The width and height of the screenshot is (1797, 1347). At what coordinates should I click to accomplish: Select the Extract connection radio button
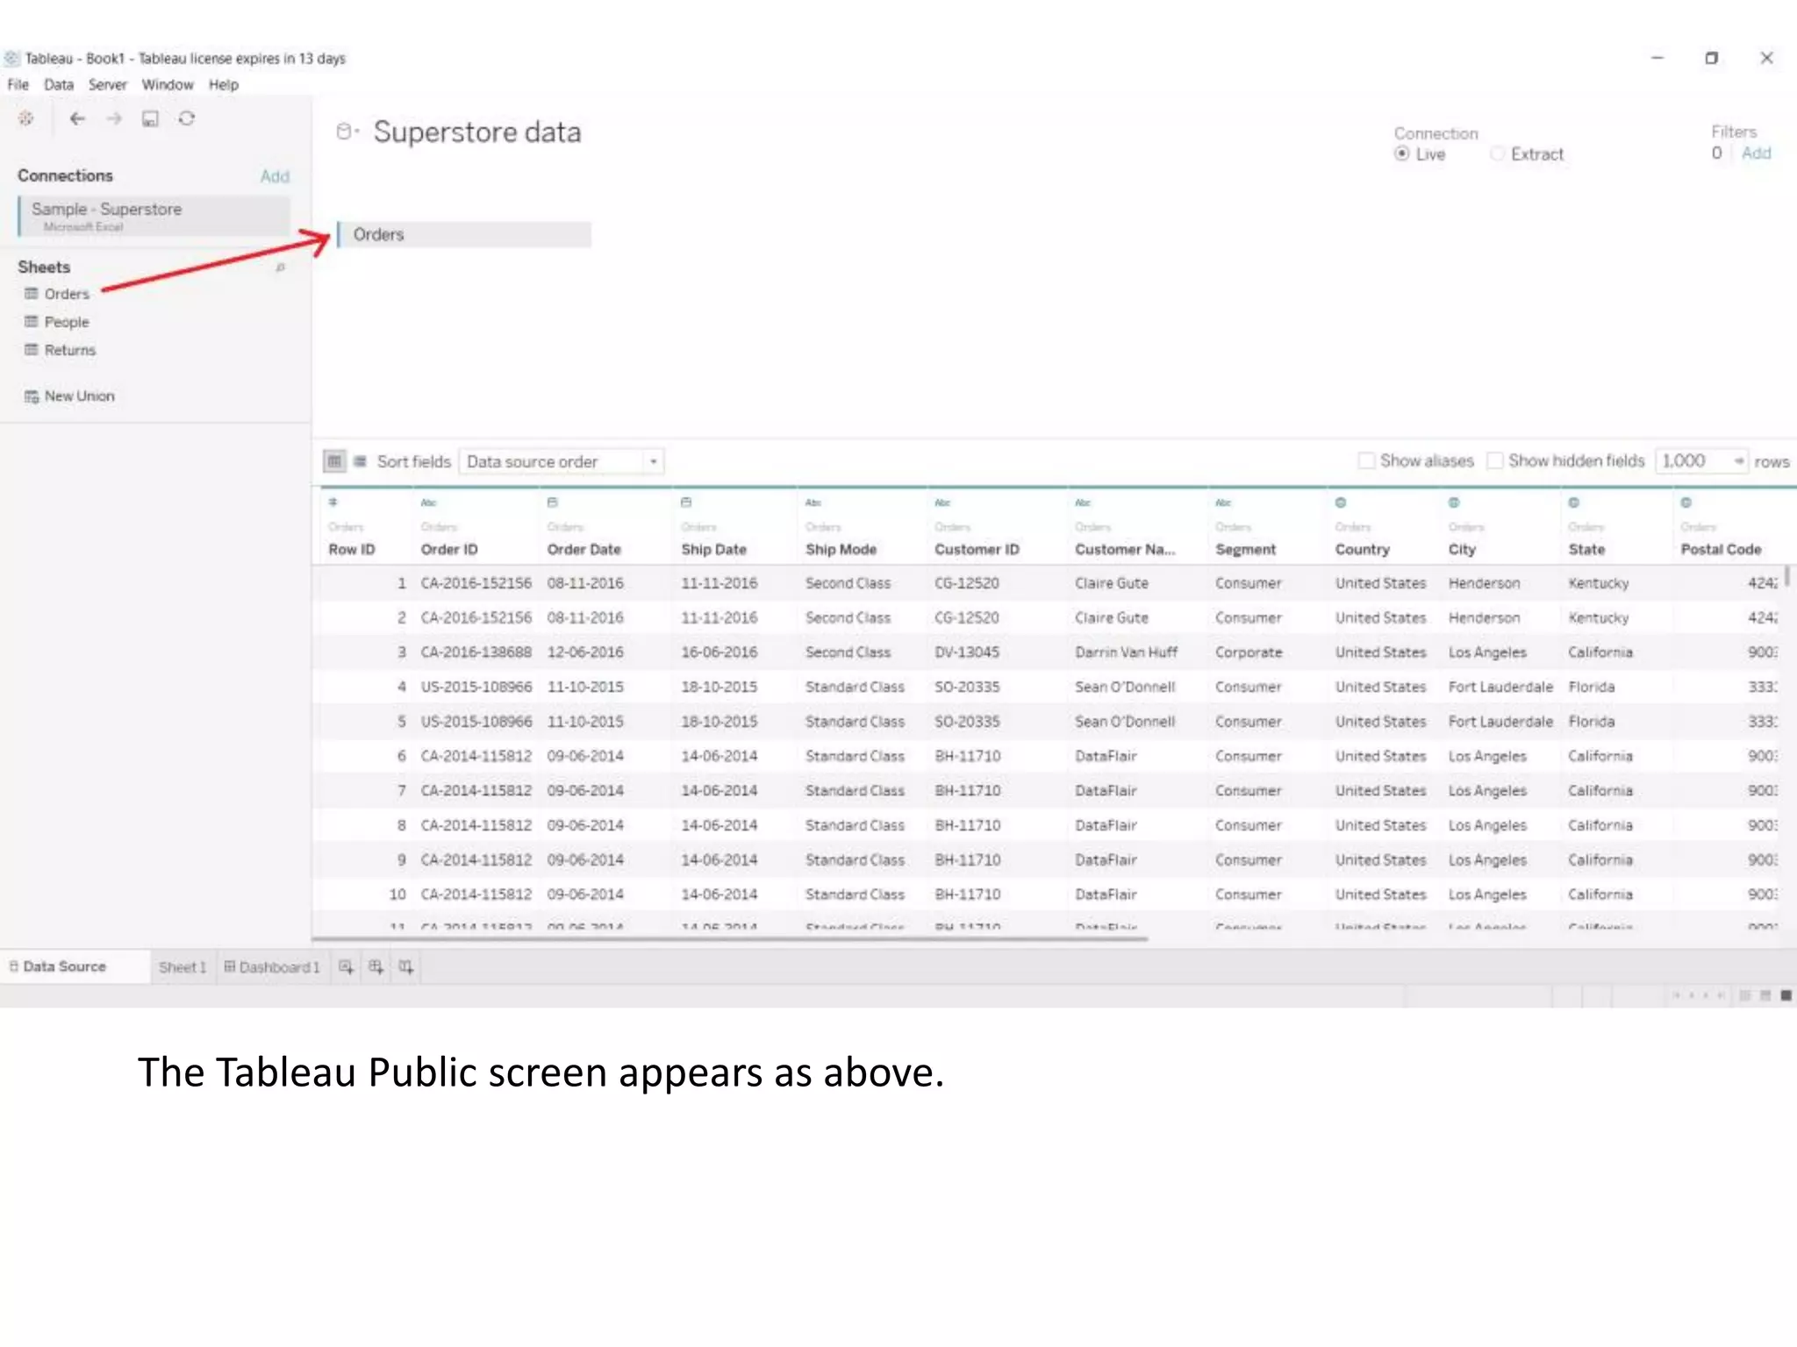(x=1498, y=154)
